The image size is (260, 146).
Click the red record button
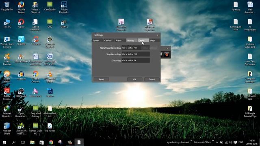coord(167,55)
